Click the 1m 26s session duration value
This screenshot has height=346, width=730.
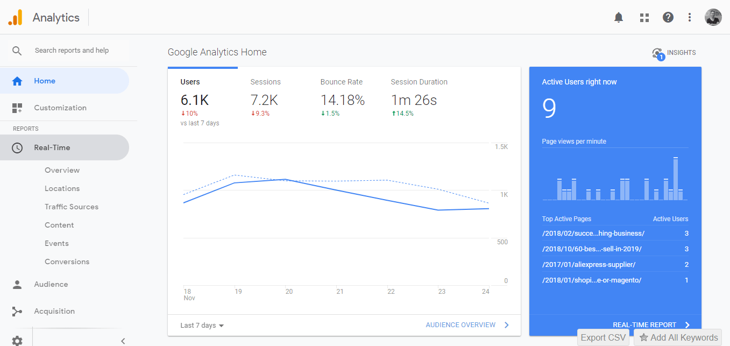pyautogui.click(x=414, y=100)
